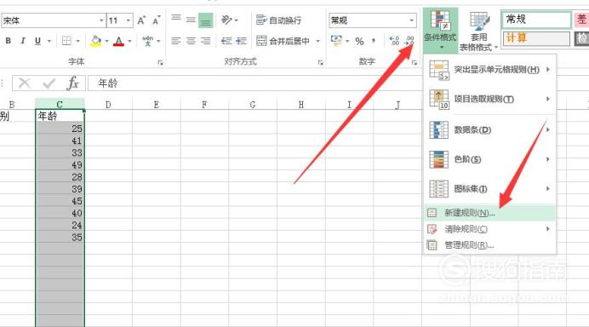Select the 计算 cell style
The height and width of the screenshot is (327, 589).
point(536,38)
